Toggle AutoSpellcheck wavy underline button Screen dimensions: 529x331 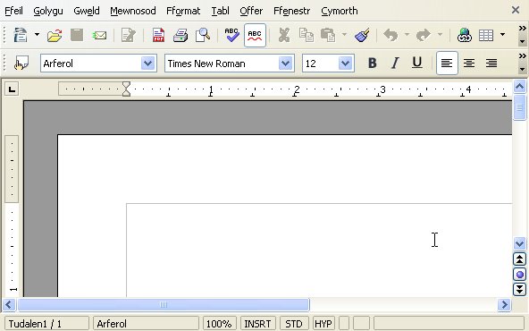coord(255,35)
